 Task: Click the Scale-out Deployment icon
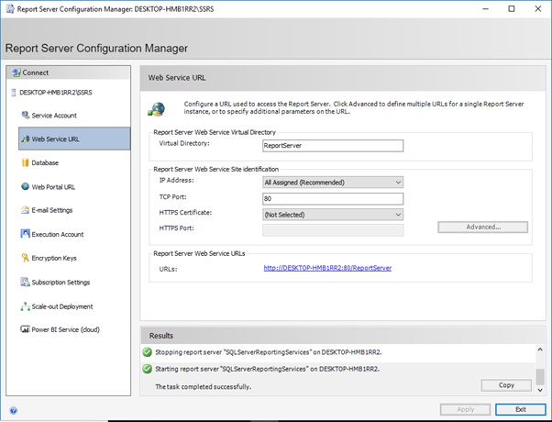[25, 306]
